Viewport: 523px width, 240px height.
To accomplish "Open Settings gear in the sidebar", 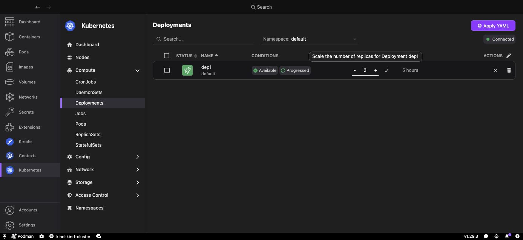I will 10,225.
